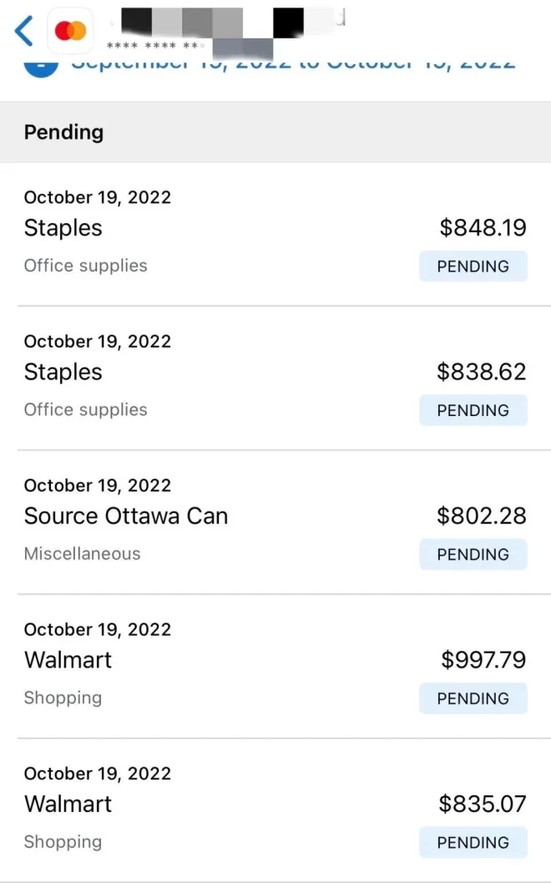This screenshot has height=883, width=551.
Task: Tap PENDING badge for $848.19 Staples
Action: click(473, 266)
